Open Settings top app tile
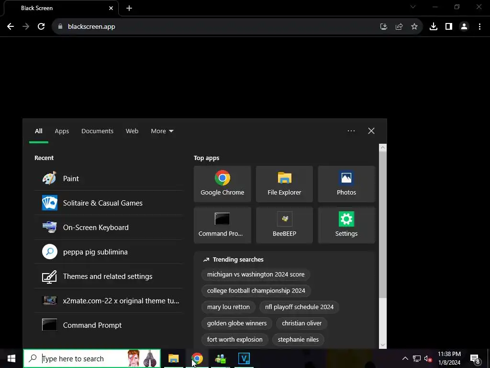The height and width of the screenshot is (368, 490). (x=346, y=225)
